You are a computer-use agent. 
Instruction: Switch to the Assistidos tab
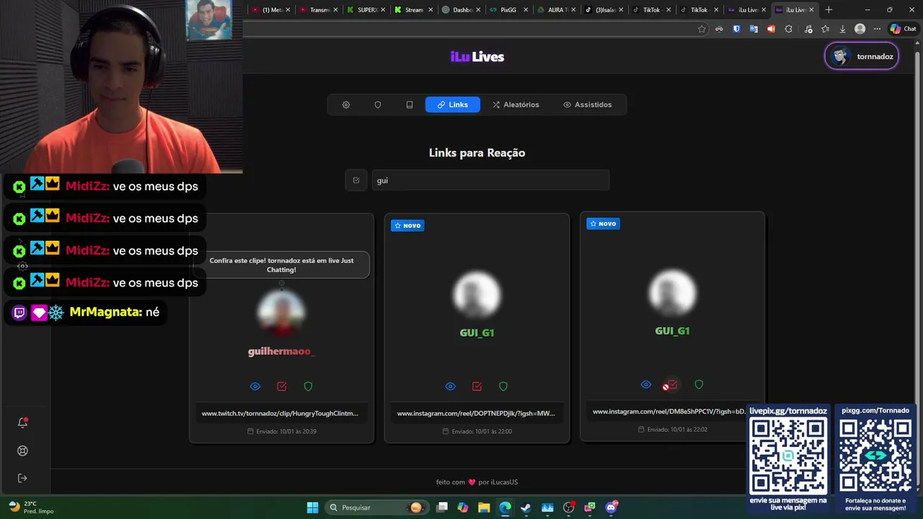click(x=587, y=105)
